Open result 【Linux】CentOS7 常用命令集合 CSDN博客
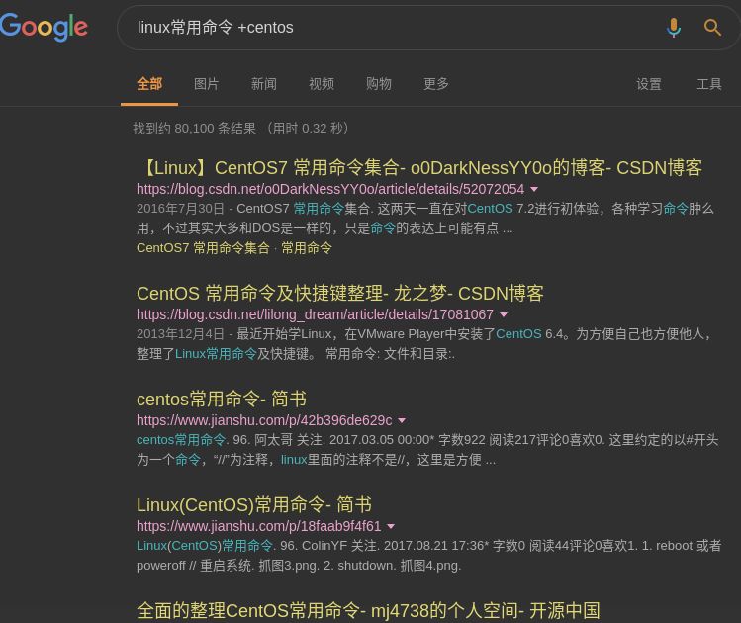The width and height of the screenshot is (741, 623). point(419,168)
